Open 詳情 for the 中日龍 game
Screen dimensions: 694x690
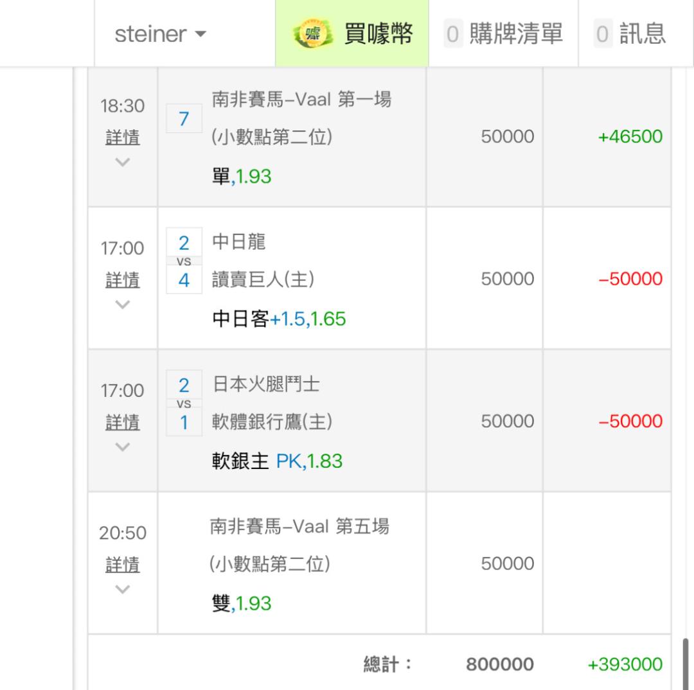(122, 280)
